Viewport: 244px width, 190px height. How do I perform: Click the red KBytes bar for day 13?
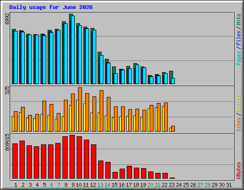(x=101, y=170)
